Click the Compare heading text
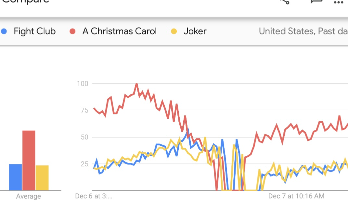Viewport: 348px width, 204px height. point(26,2)
